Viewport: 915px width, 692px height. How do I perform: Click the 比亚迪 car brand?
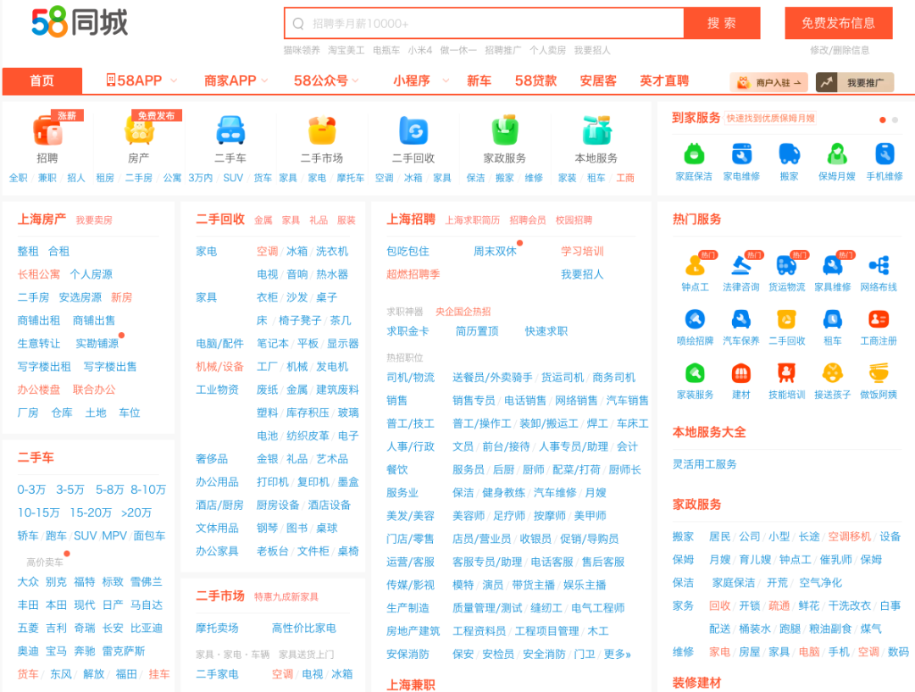pyautogui.click(x=147, y=628)
